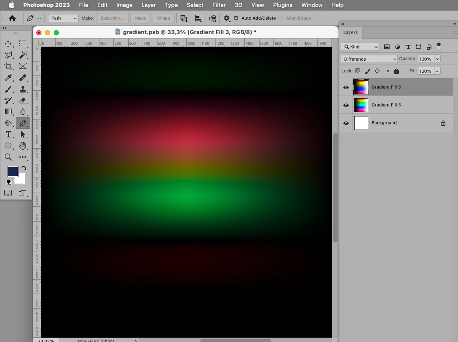458x342 pixels.
Task: Open the Opacity slider dropdown arrow
Action: click(437, 59)
